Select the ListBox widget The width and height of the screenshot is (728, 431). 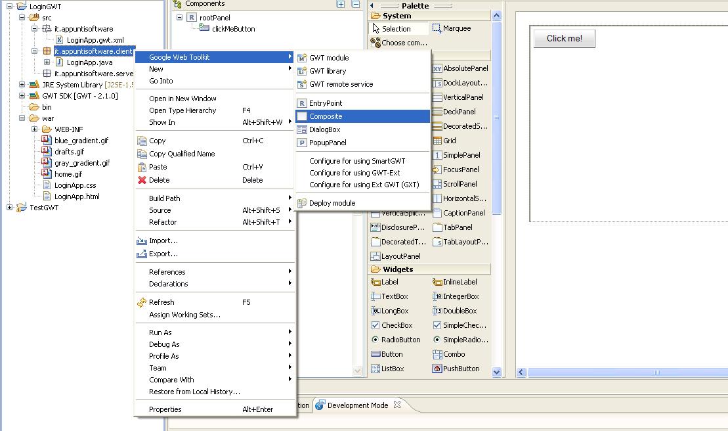pos(388,369)
